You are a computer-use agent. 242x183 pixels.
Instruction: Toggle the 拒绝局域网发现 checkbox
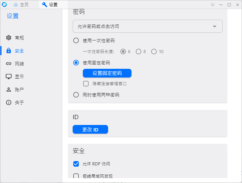click(76, 176)
